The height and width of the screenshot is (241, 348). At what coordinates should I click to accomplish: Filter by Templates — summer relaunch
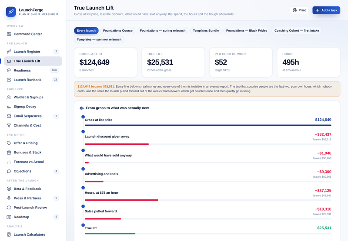click(x=99, y=39)
